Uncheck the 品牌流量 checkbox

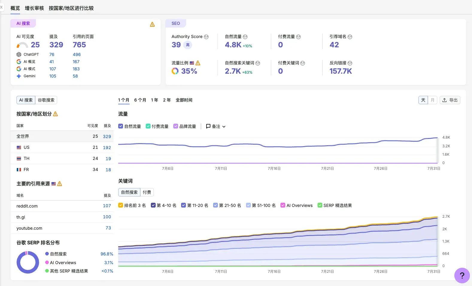coord(176,126)
